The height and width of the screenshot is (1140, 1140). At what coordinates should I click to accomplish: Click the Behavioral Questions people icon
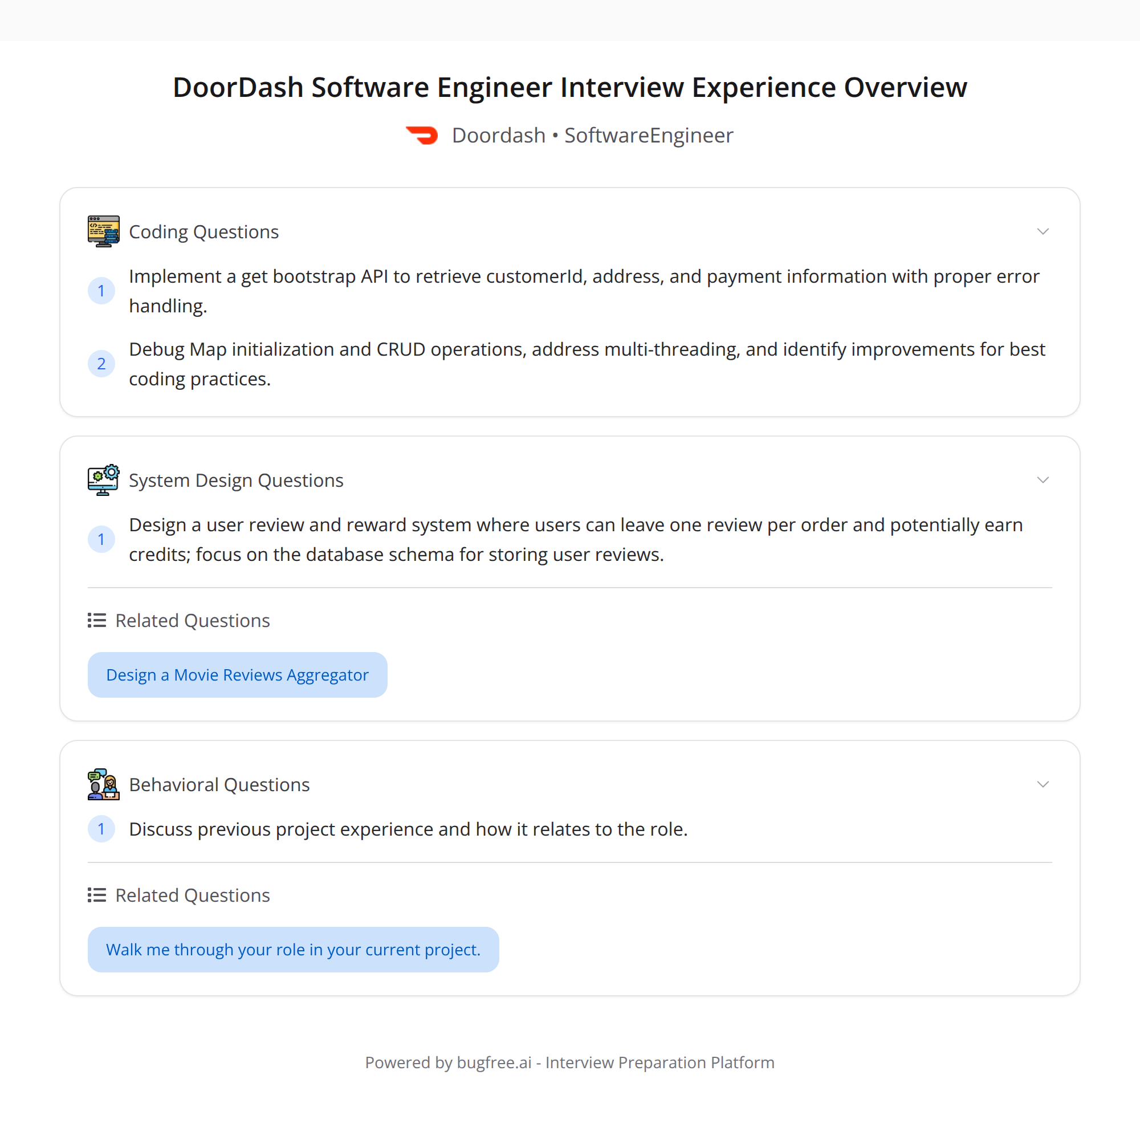[103, 784]
